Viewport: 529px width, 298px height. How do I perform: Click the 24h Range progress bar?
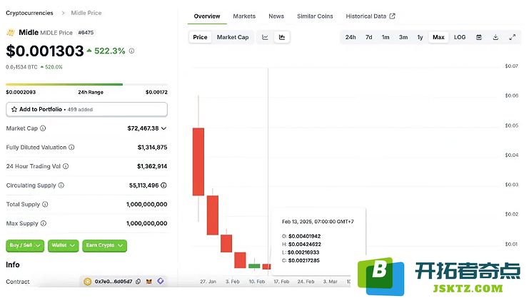(x=86, y=85)
